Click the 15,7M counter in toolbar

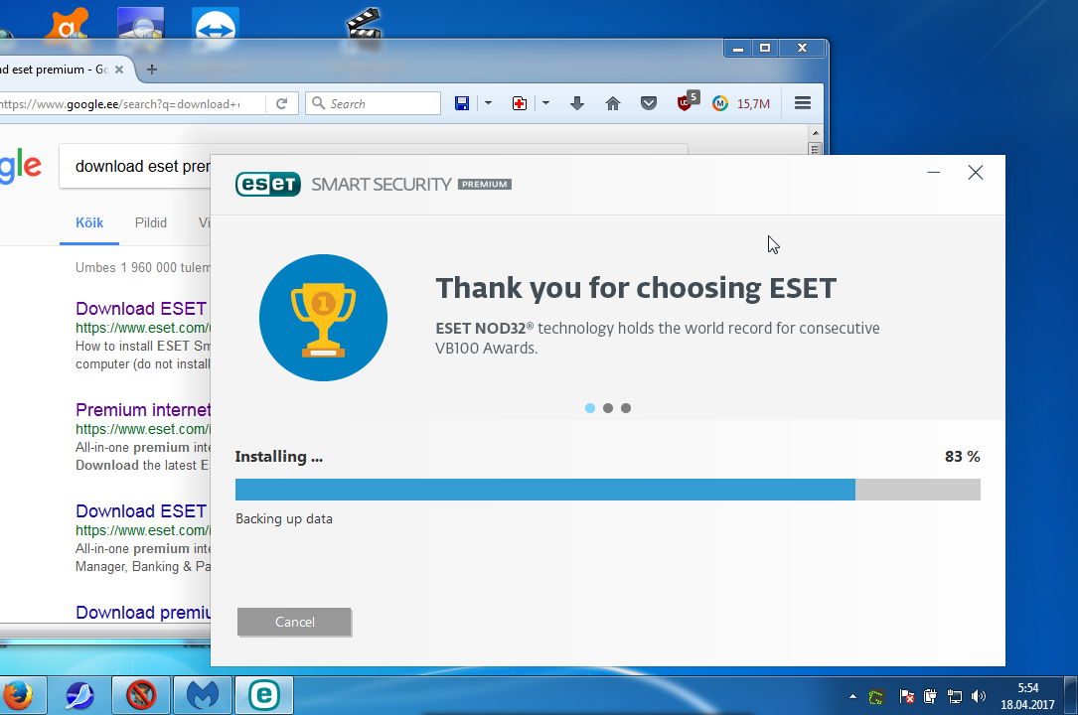tap(753, 103)
